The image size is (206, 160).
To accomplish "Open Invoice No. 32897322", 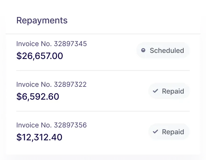I will coord(52,84).
